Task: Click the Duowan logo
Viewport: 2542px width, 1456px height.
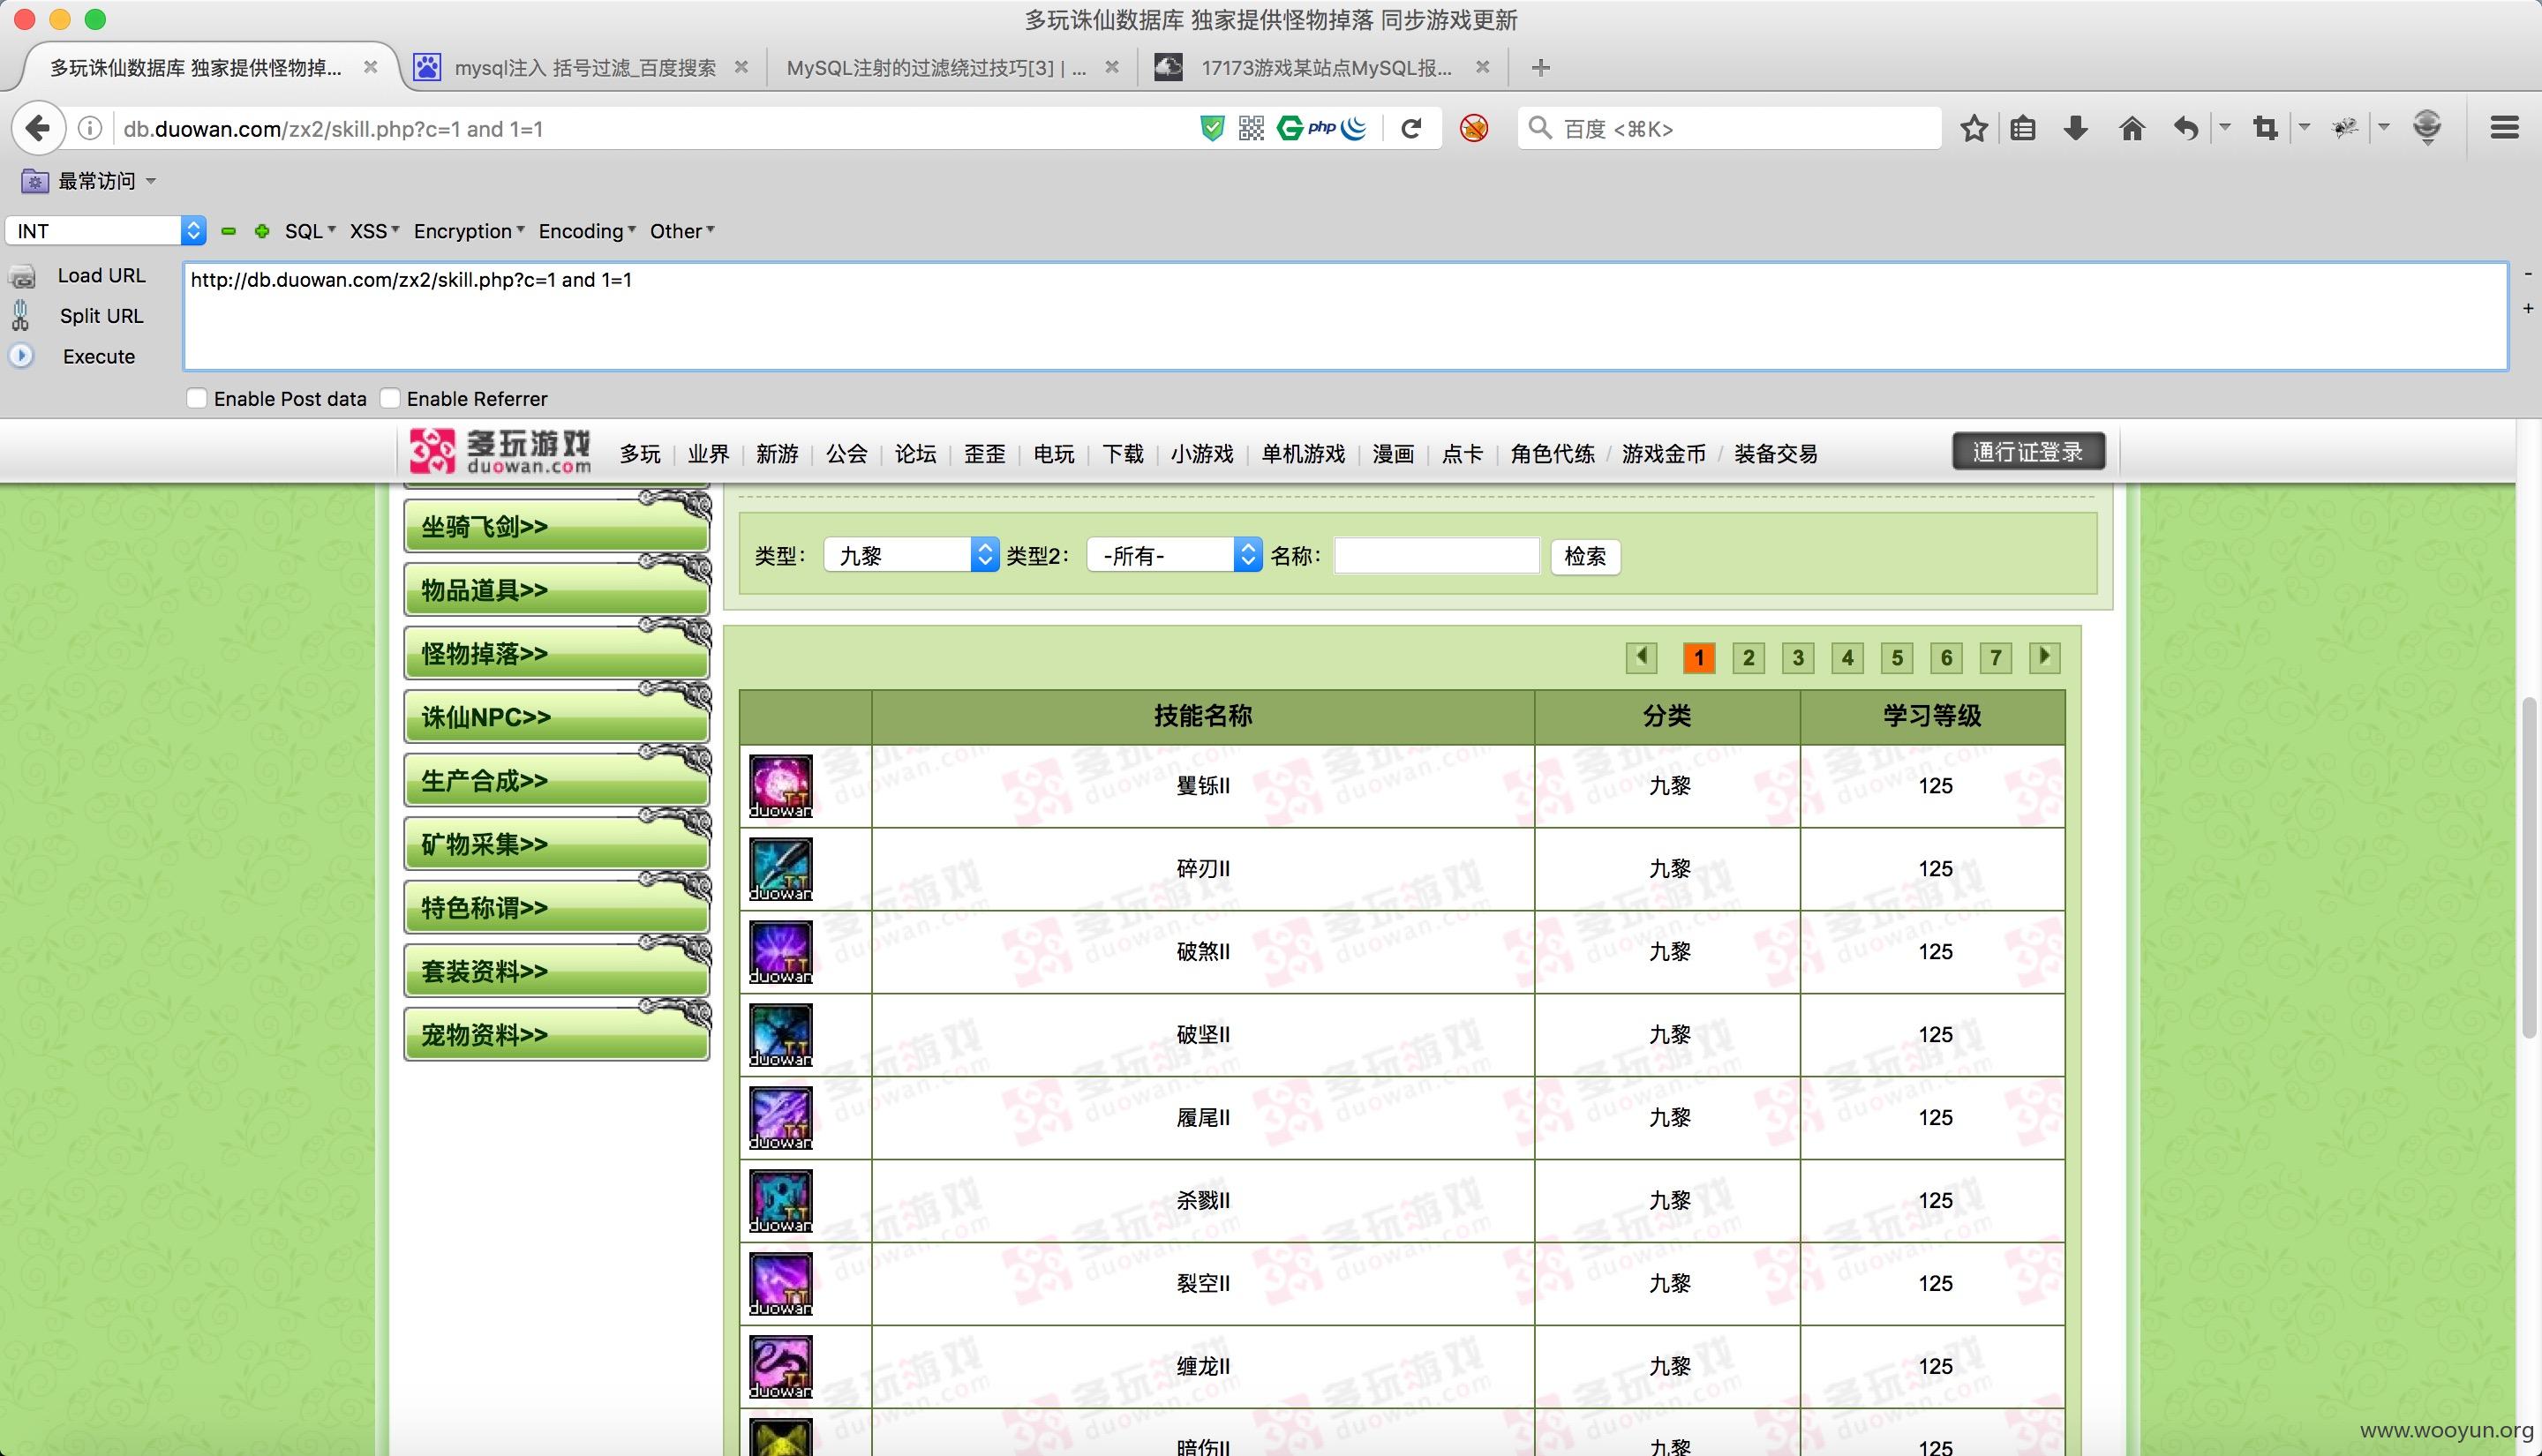Action: click(x=500, y=452)
